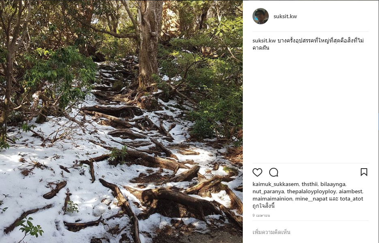Open nut_paranya liker profile
Image resolution: width=379 pixels, height=243 pixels.
pyautogui.click(x=268, y=192)
